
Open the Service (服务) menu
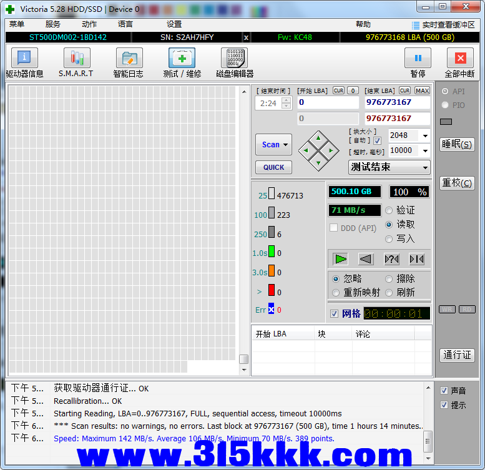[52, 24]
